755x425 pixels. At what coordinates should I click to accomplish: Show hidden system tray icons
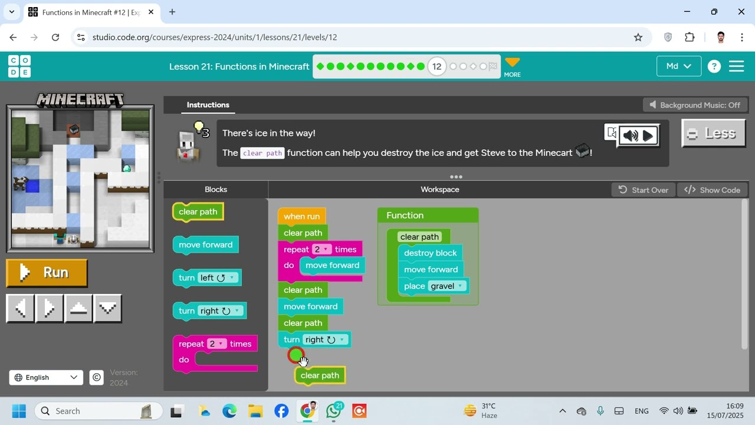pos(562,411)
